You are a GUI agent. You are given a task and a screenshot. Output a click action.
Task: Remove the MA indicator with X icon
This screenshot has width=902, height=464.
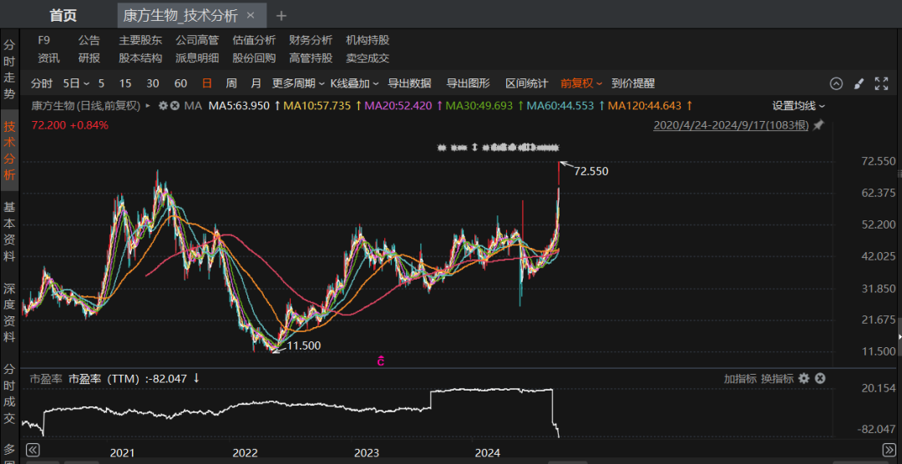click(x=175, y=106)
